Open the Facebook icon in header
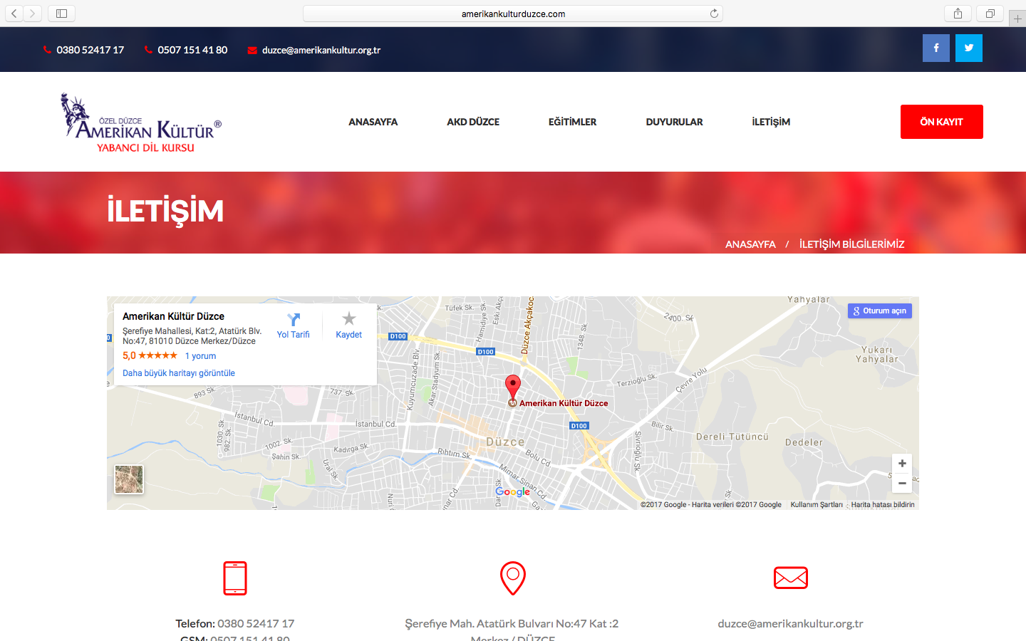This screenshot has height=641, width=1026. [936, 48]
